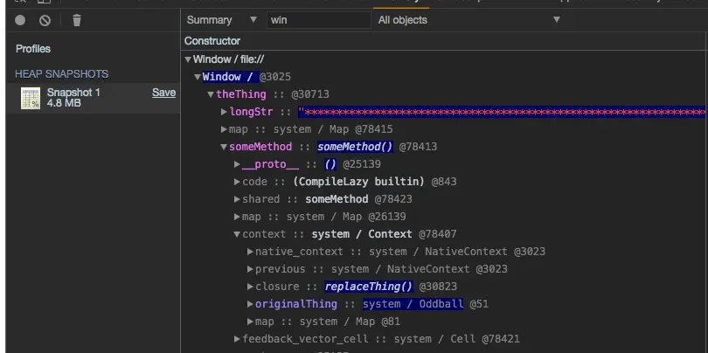Screen dimensions: 708x353
Task: Click the record heap snapshot circle icon
Action: coord(20,20)
